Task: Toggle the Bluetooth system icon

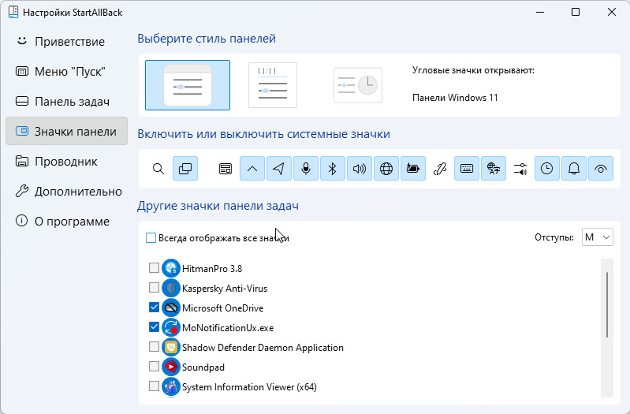Action: point(333,169)
